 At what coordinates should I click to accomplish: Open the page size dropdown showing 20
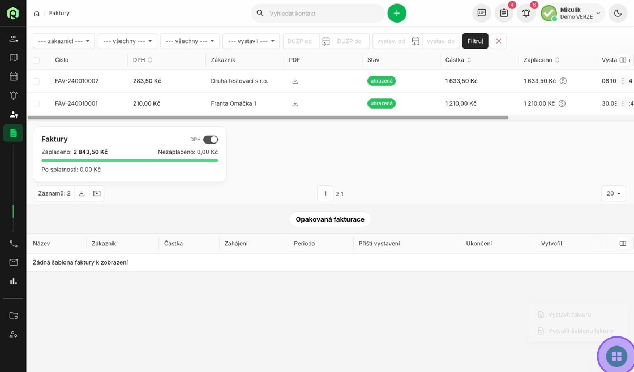click(x=614, y=193)
